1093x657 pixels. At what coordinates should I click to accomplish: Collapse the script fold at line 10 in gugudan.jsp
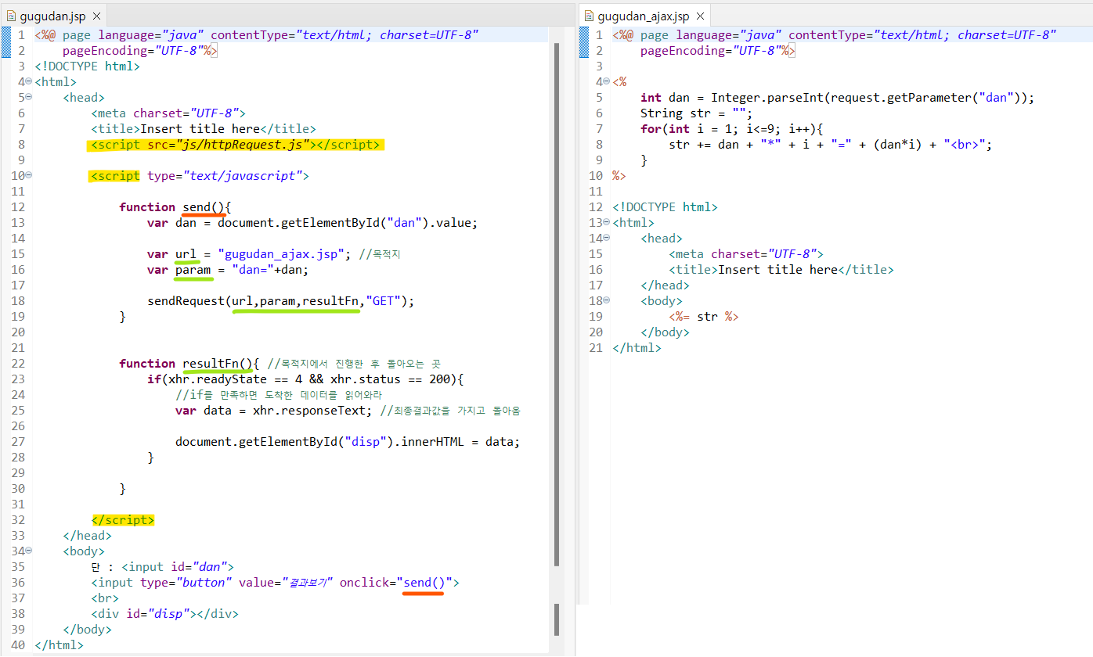tap(29, 175)
